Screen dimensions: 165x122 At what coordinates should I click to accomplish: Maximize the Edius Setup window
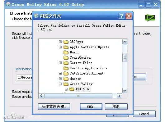tap(148, 5)
